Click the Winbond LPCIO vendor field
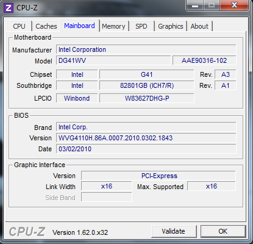The height and width of the screenshot is (244, 253). point(77,98)
